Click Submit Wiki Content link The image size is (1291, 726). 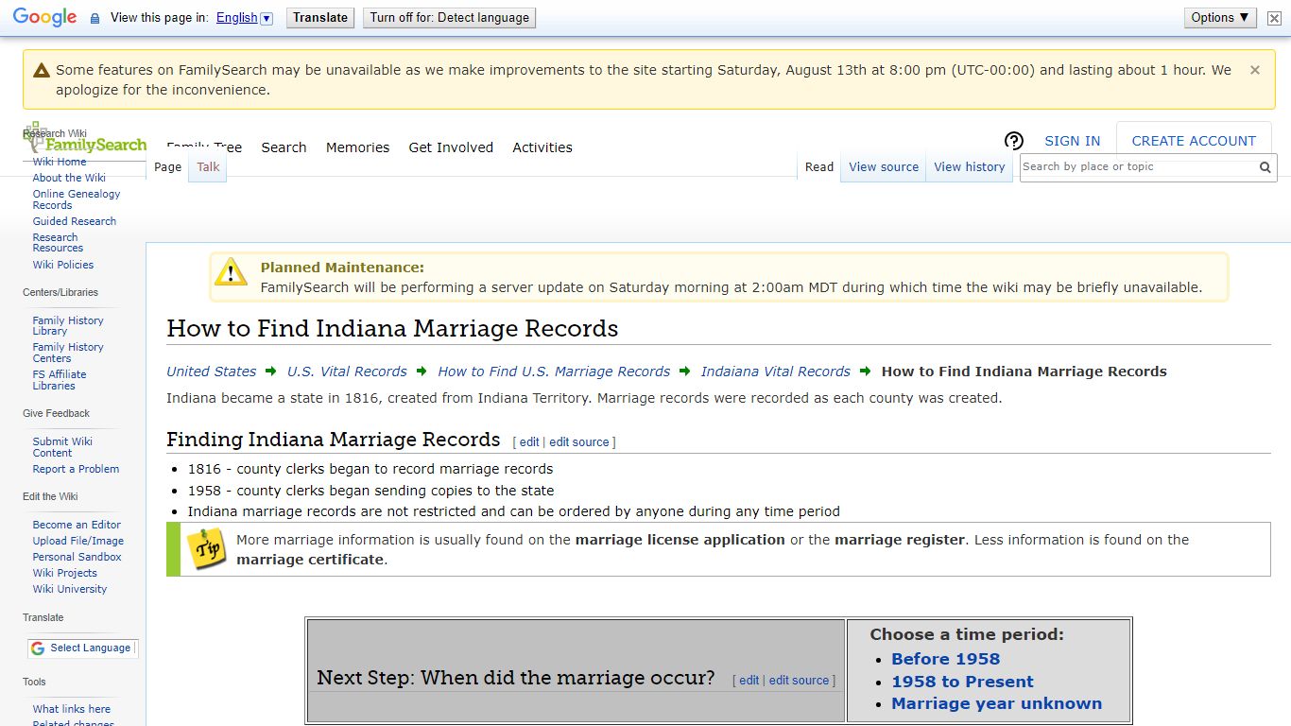click(x=62, y=447)
